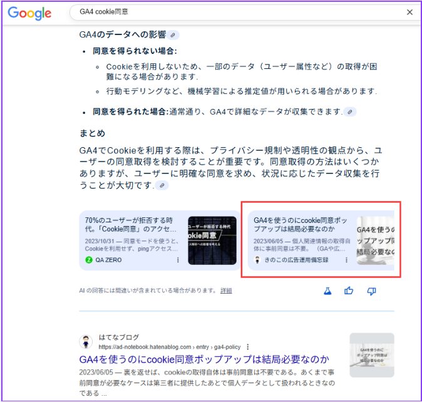This screenshot has height=402, width=422.
Task: Click the hatenablog search result thumbnail
Action: tap(372, 355)
